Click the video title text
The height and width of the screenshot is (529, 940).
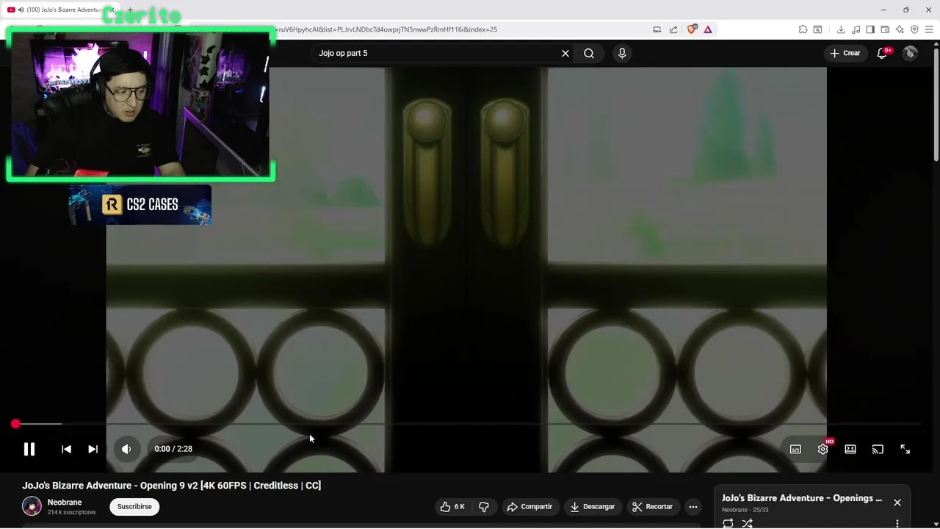(171, 486)
